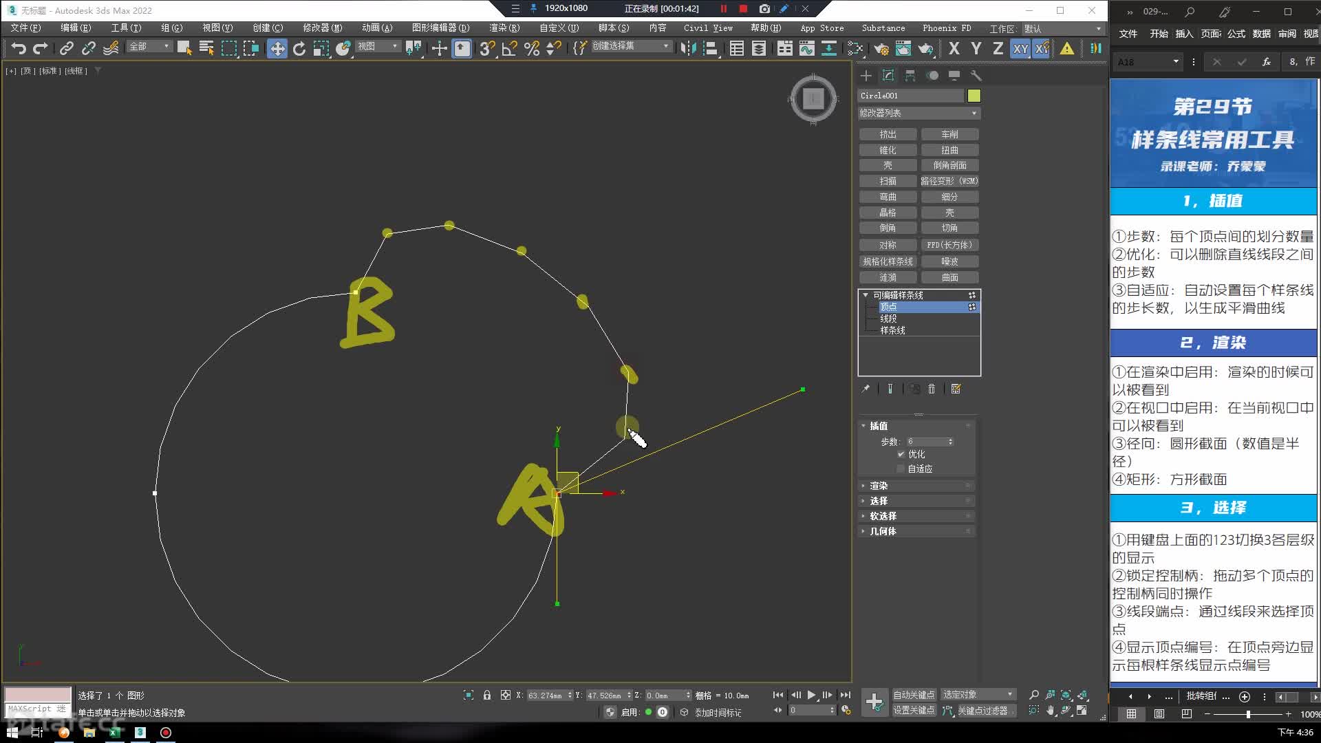Switch to the Utilities wrench tab

976,75
